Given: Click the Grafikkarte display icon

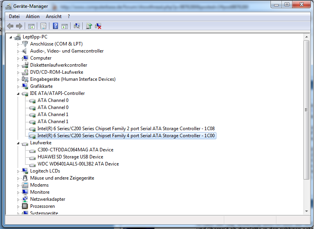Looking at the screenshot, I should (x=25, y=86).
